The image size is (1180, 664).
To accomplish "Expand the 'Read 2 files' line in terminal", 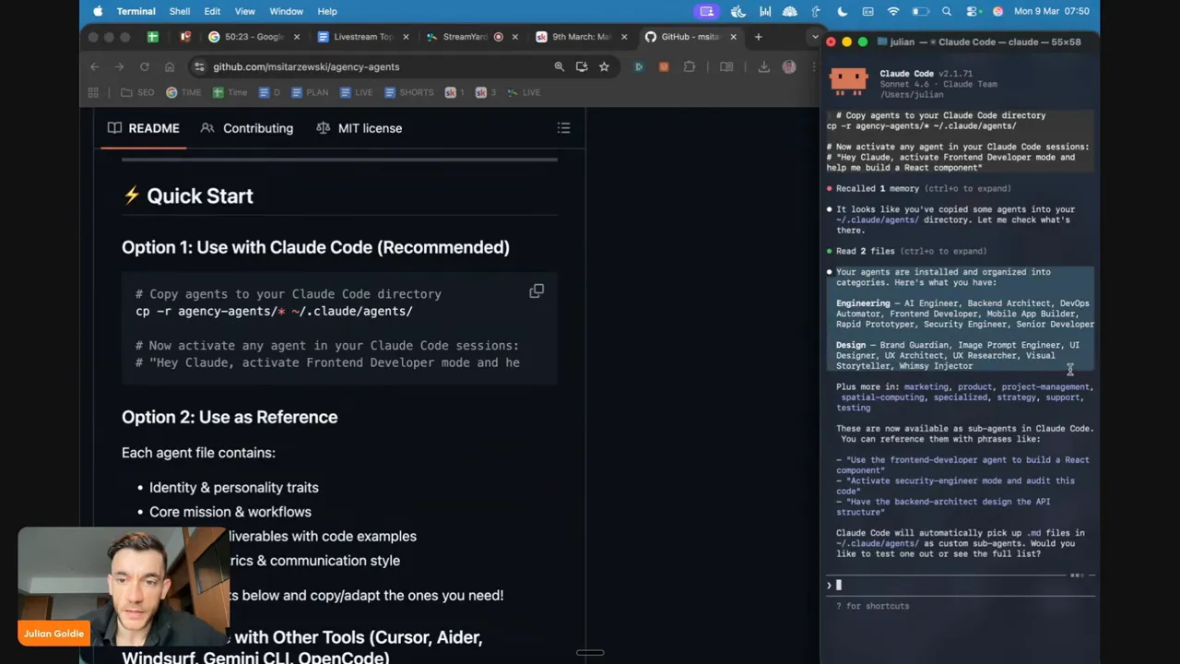I will pyautogui.click(x=911, y=251).
